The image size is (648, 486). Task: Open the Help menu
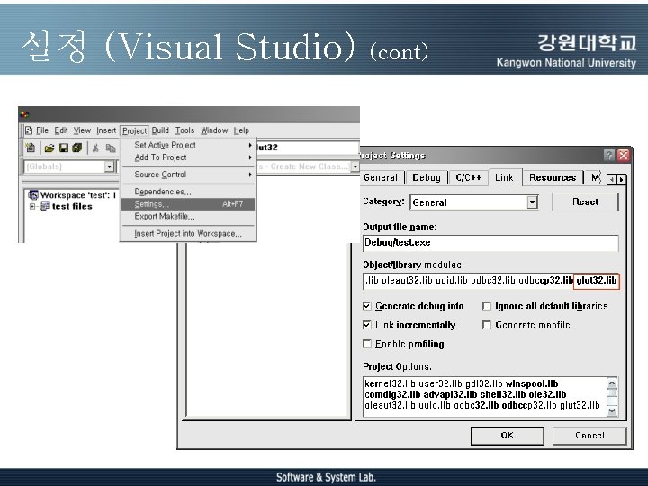point(241,130)
